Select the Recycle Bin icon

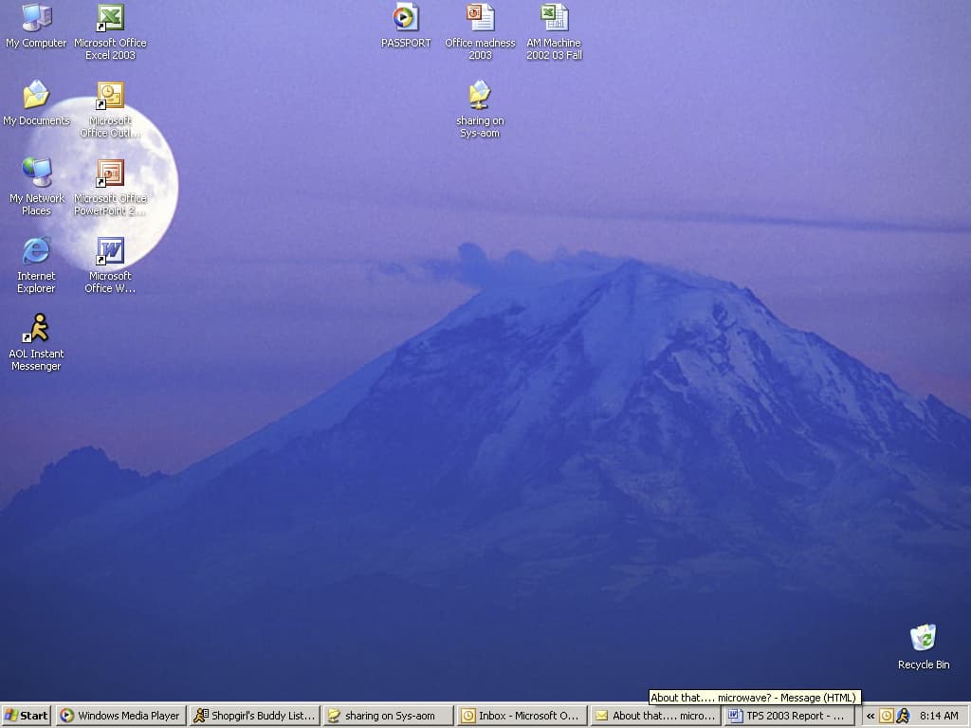(923, 639)
